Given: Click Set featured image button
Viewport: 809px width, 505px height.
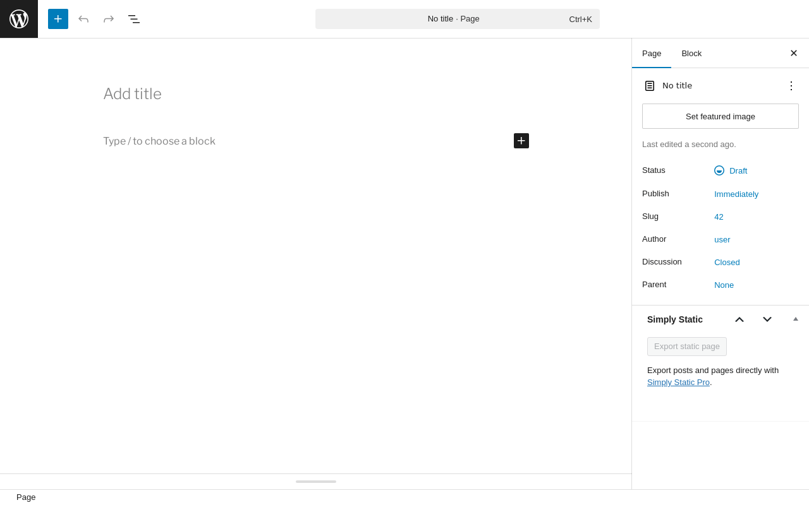Looking at the screenshot, I should pyautogui.click(x=721, y=116).
